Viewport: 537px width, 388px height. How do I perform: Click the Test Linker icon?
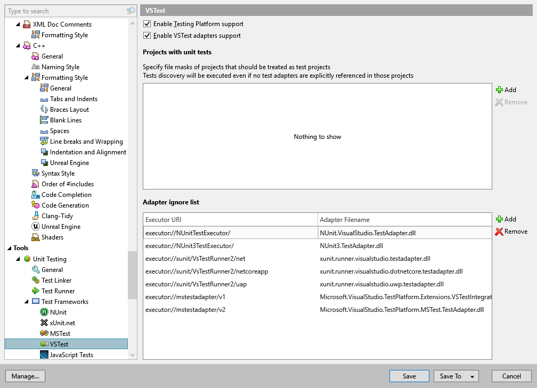[35, 280]
